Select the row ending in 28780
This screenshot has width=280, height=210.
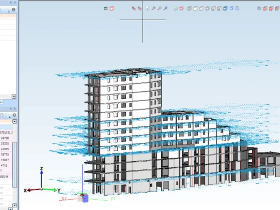[6, 138]
